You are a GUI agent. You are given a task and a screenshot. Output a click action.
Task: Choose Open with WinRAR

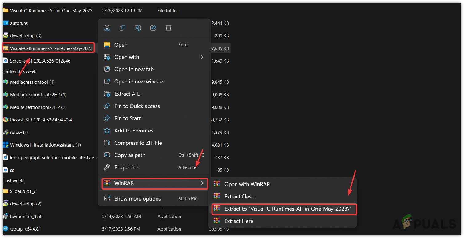click(x=247, y=184)
